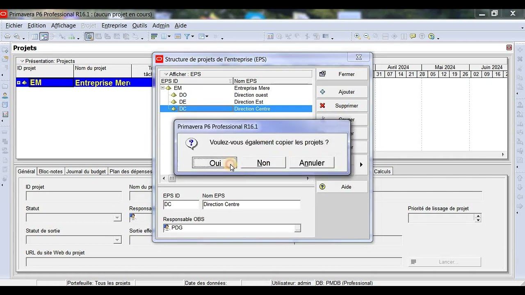Open the Admin menu
525x295 pixels.
click(x=161, y=25)
